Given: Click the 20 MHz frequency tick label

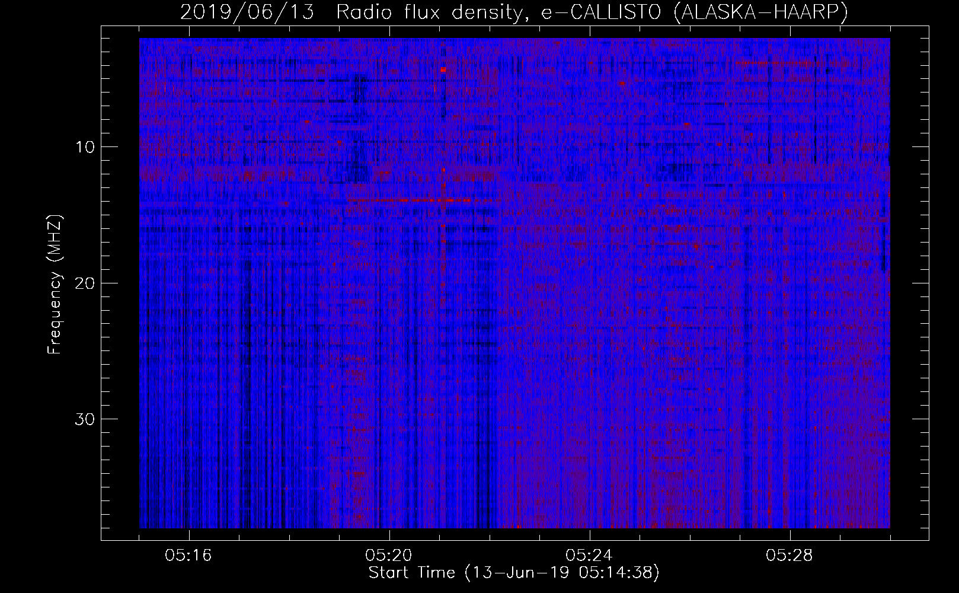Looking at the screenshot, I should click(x=85, y=283).
